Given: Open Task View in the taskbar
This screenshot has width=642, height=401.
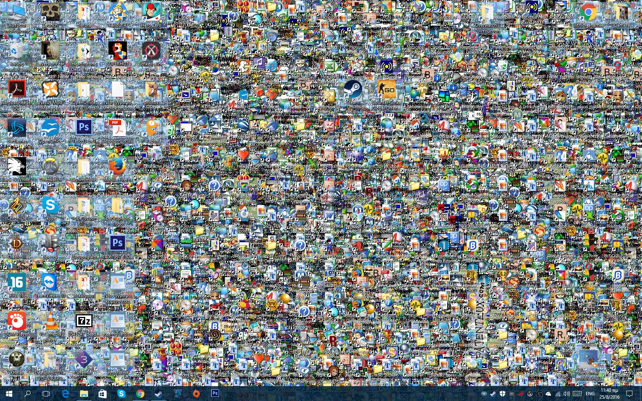Looking at the screenshot, I should (x=46, y=393).
